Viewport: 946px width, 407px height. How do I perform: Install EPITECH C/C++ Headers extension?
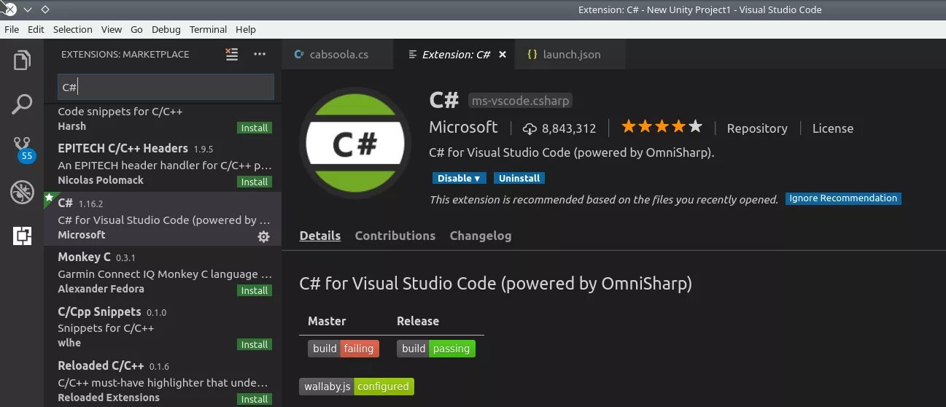click(255, 182)
